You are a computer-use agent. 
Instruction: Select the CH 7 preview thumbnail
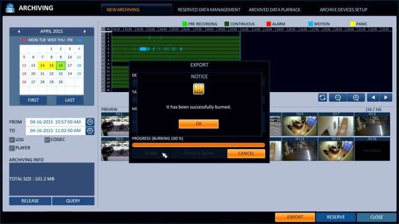(336, 125)
